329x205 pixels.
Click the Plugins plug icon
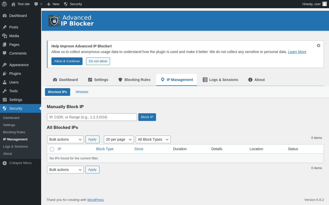(x=5, y=74)
